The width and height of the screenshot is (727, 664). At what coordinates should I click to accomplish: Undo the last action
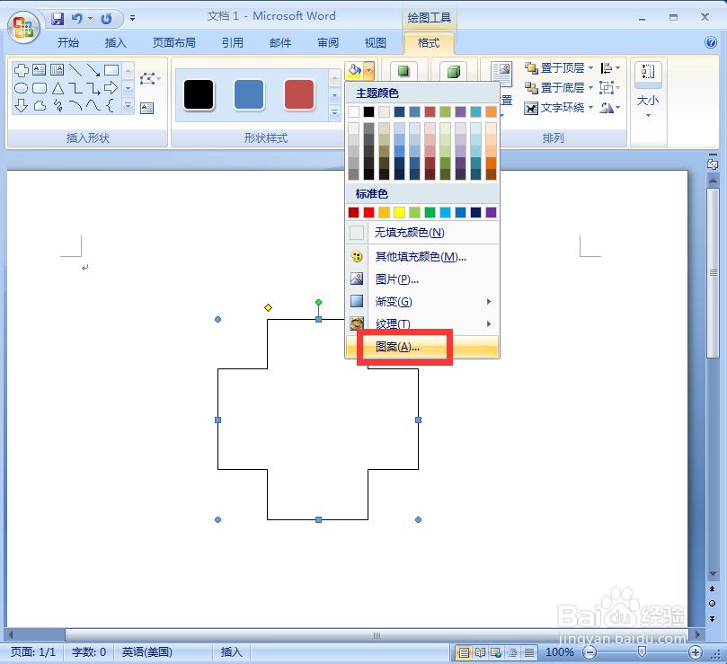tap(77, 19)
